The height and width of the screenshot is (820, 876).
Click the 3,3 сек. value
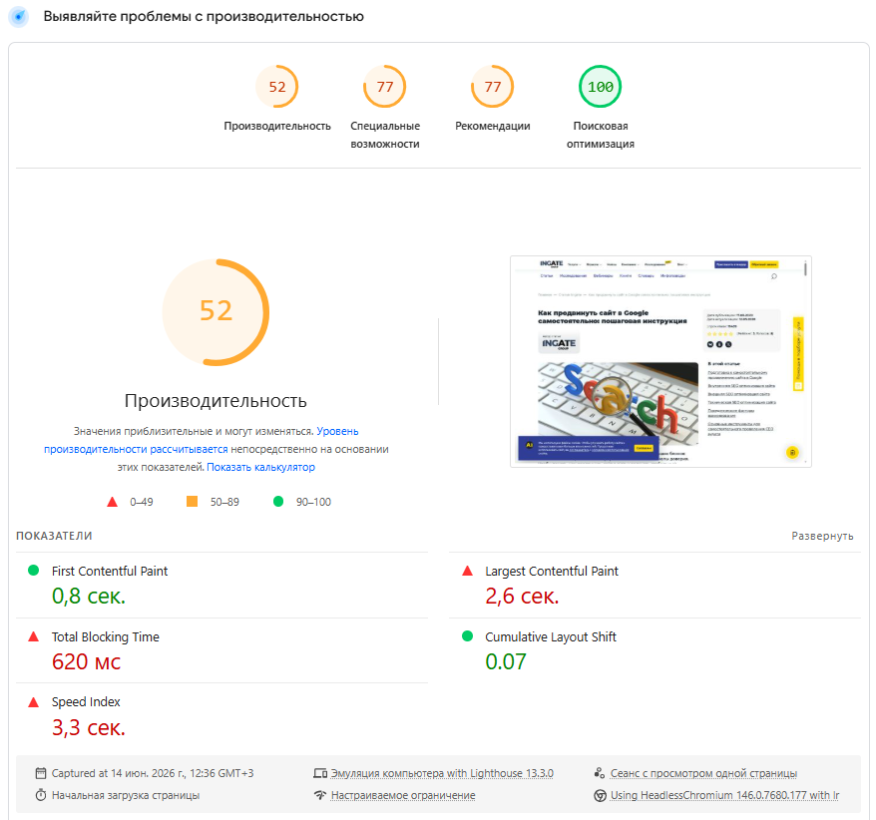(89, 727)
